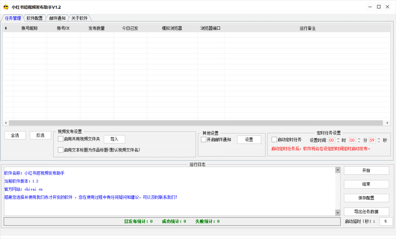Click the 今日已发 column header
The image size is (396, 239).
130,28
